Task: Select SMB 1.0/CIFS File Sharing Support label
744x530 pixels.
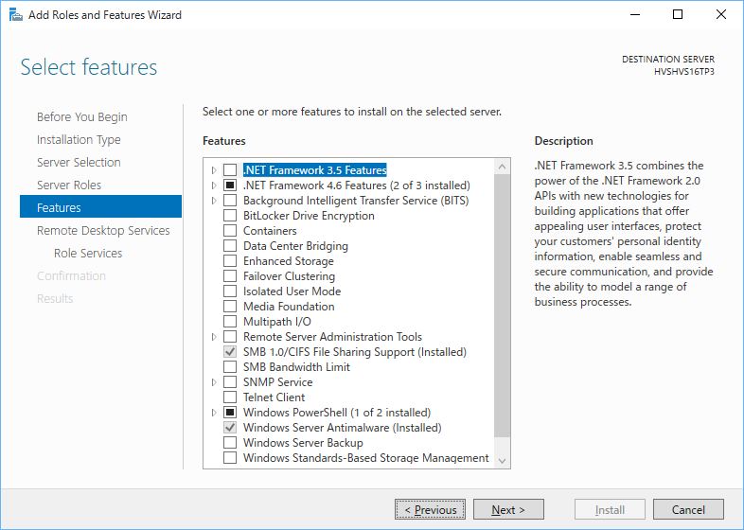Action: coord(355,352)
